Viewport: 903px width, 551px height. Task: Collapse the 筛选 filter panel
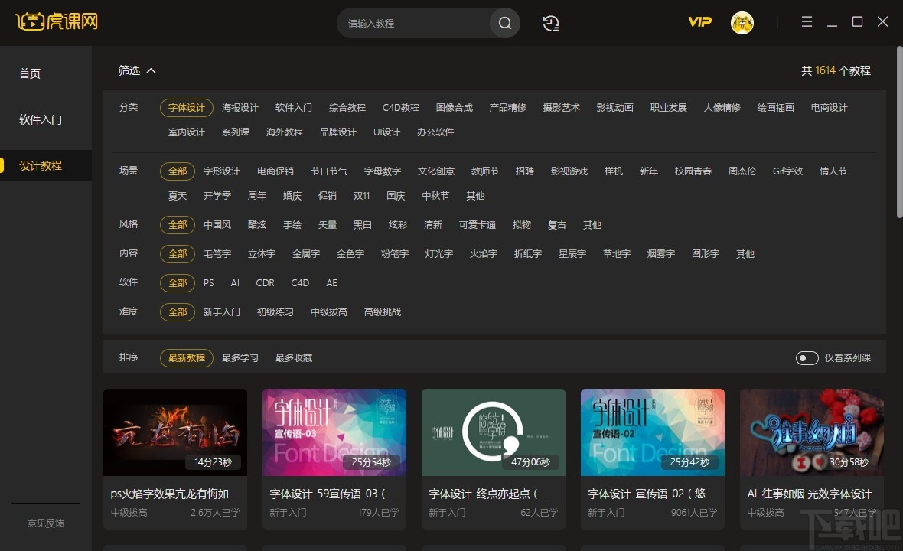pos(137,70)
